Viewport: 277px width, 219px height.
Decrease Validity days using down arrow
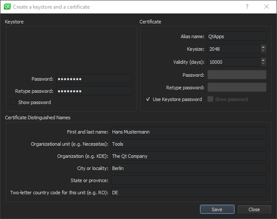[263, 64]
